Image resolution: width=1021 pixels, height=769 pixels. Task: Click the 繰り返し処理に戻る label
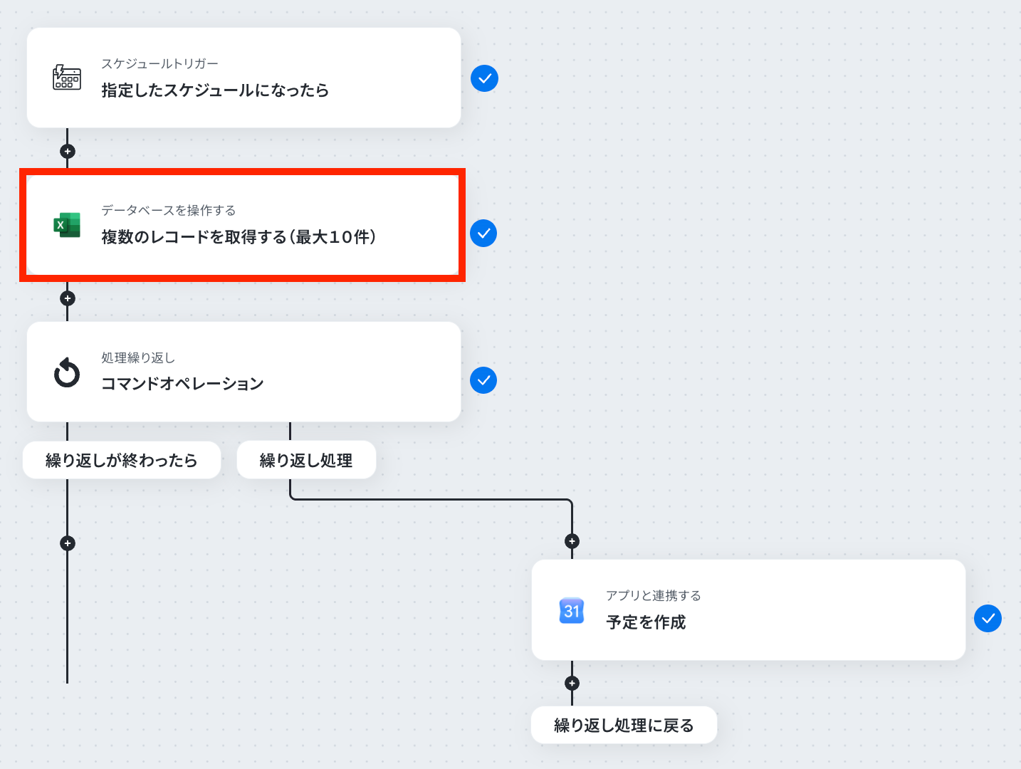[624, 725]
